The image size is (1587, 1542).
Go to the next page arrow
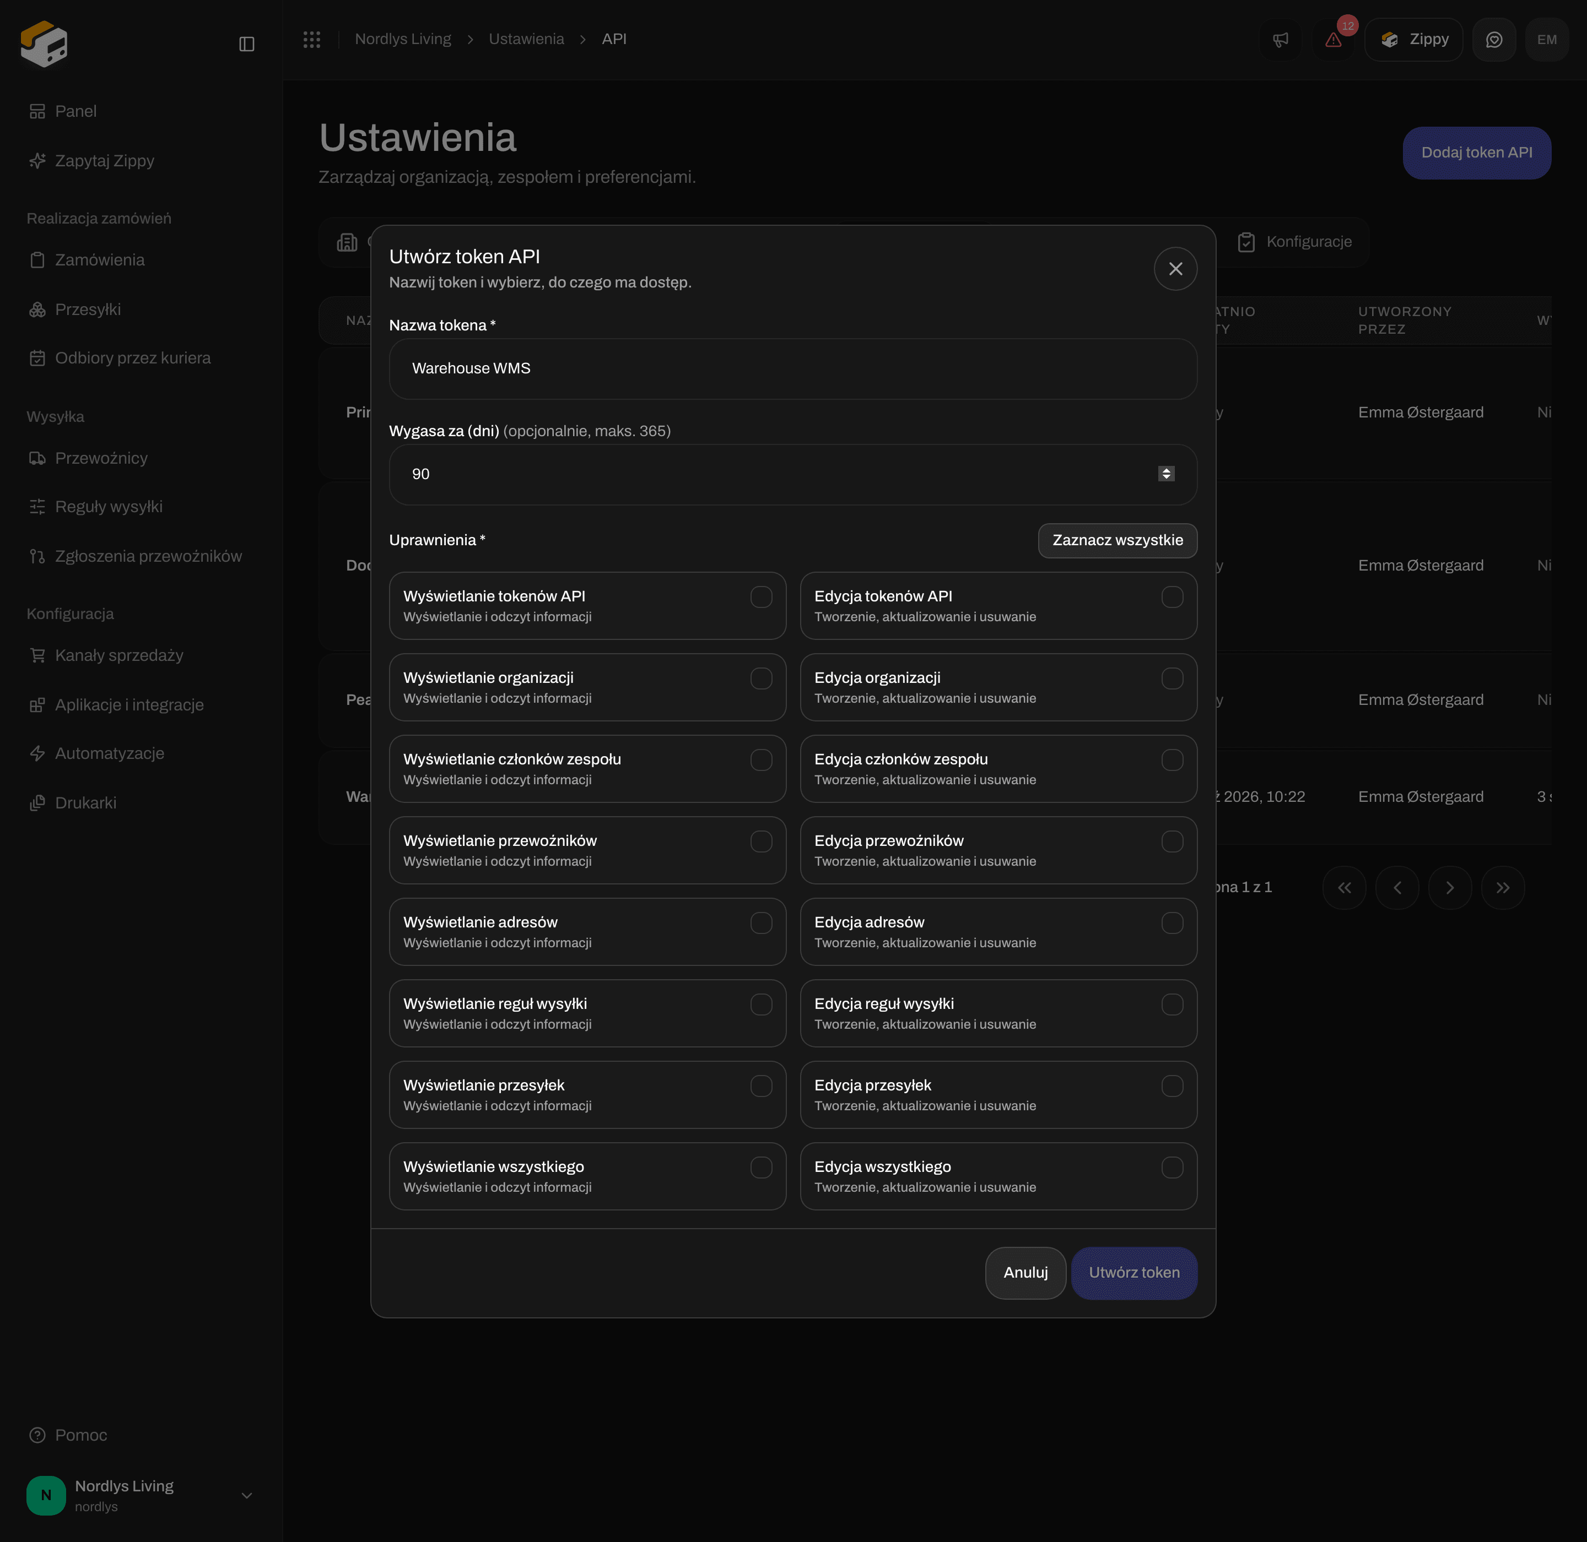tap(1450, 888)
